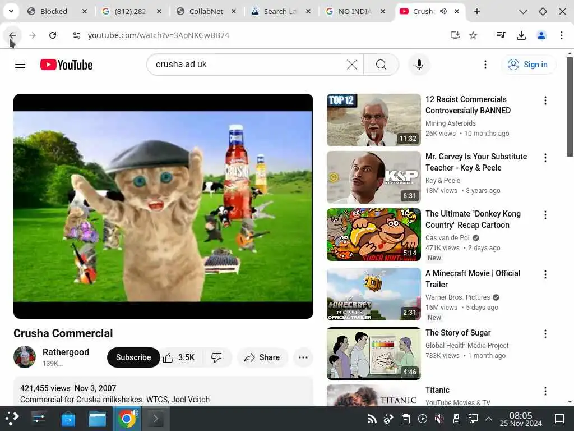Open Rathergood channel avatar
The image size is (574, 431).
point(25,357)
